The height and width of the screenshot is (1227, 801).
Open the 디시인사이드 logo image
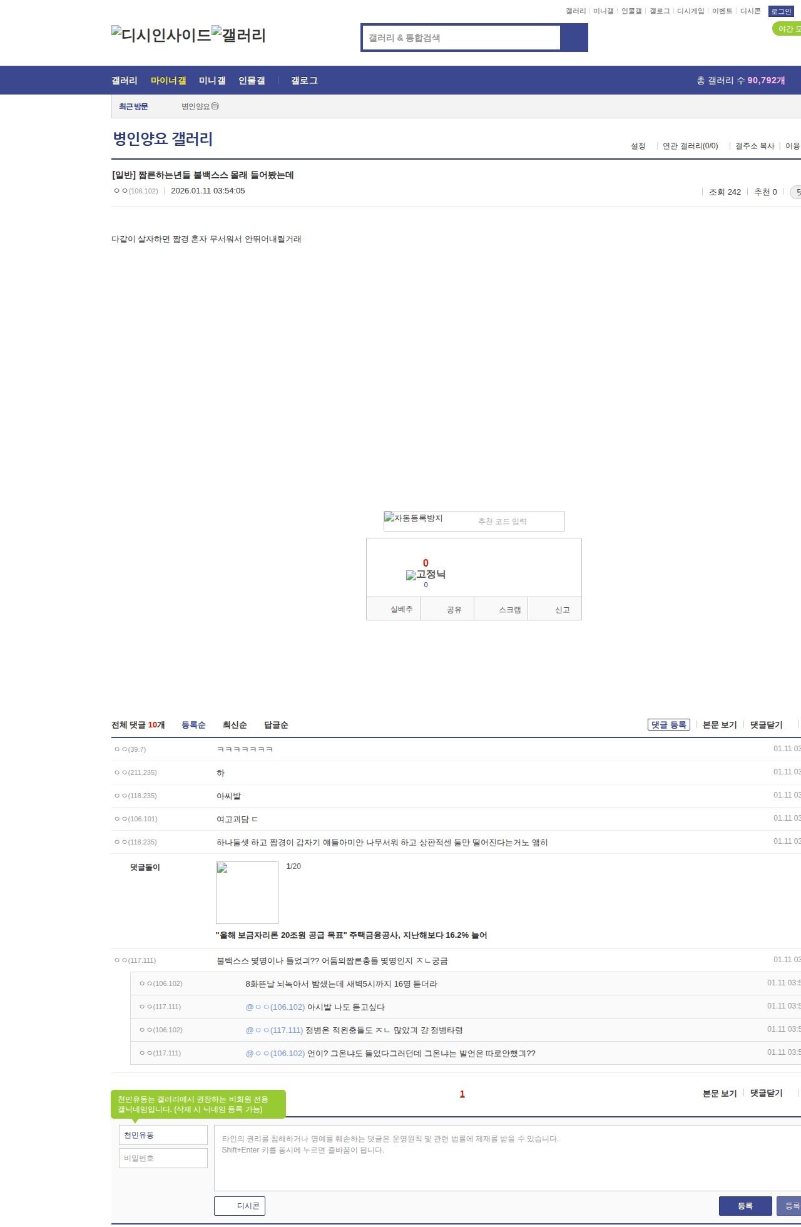[x=161, y=34]
